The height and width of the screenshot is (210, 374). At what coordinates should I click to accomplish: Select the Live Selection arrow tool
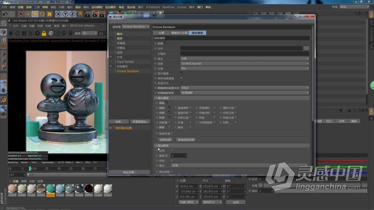(21, 14)
